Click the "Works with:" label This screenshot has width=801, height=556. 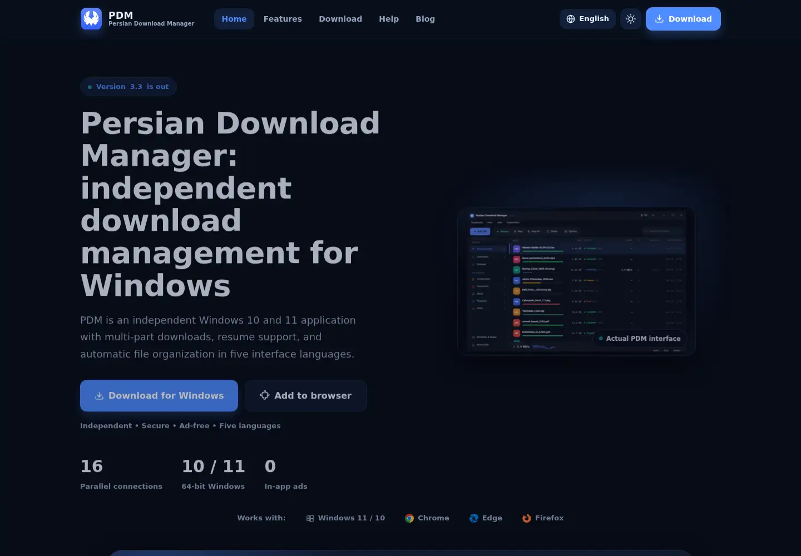tap(261, 518)
